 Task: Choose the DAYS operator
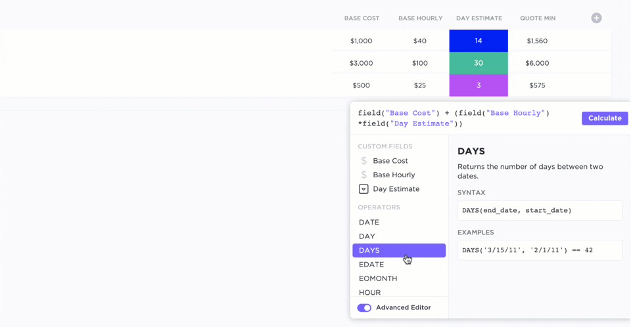click(x=369, y=250)
